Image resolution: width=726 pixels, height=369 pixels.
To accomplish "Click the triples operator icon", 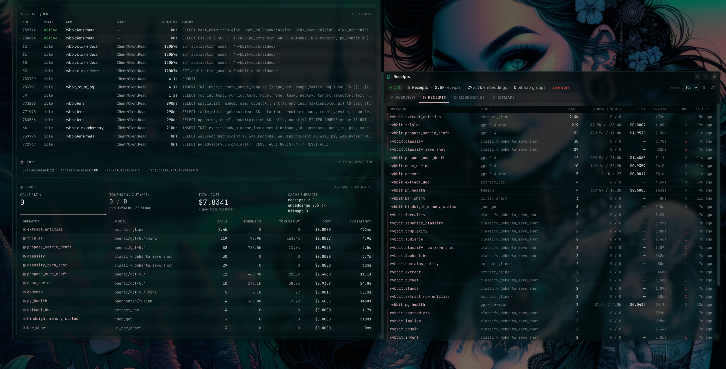I will click(x=24, y=238).
